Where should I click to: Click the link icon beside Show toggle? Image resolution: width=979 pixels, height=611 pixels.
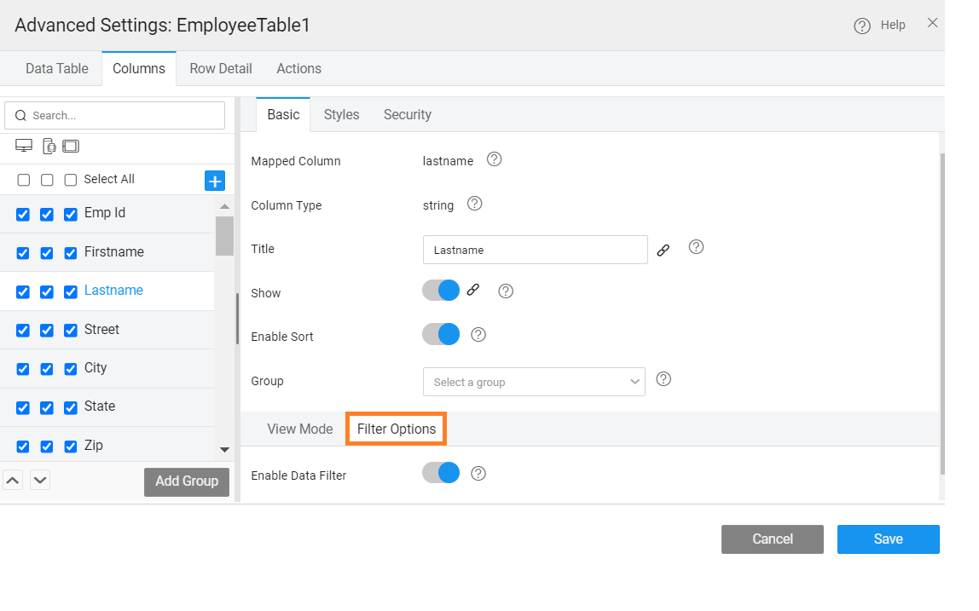pyautogui.click(x=473, y=290)
